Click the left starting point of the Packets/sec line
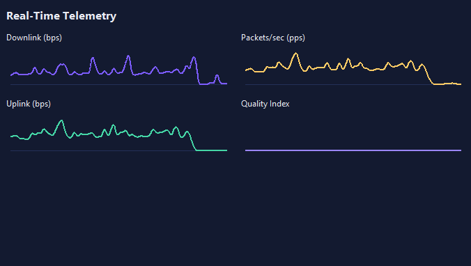The height and width of the screenshot is (266, 471). pyautogui.click(x=247, y=70)
